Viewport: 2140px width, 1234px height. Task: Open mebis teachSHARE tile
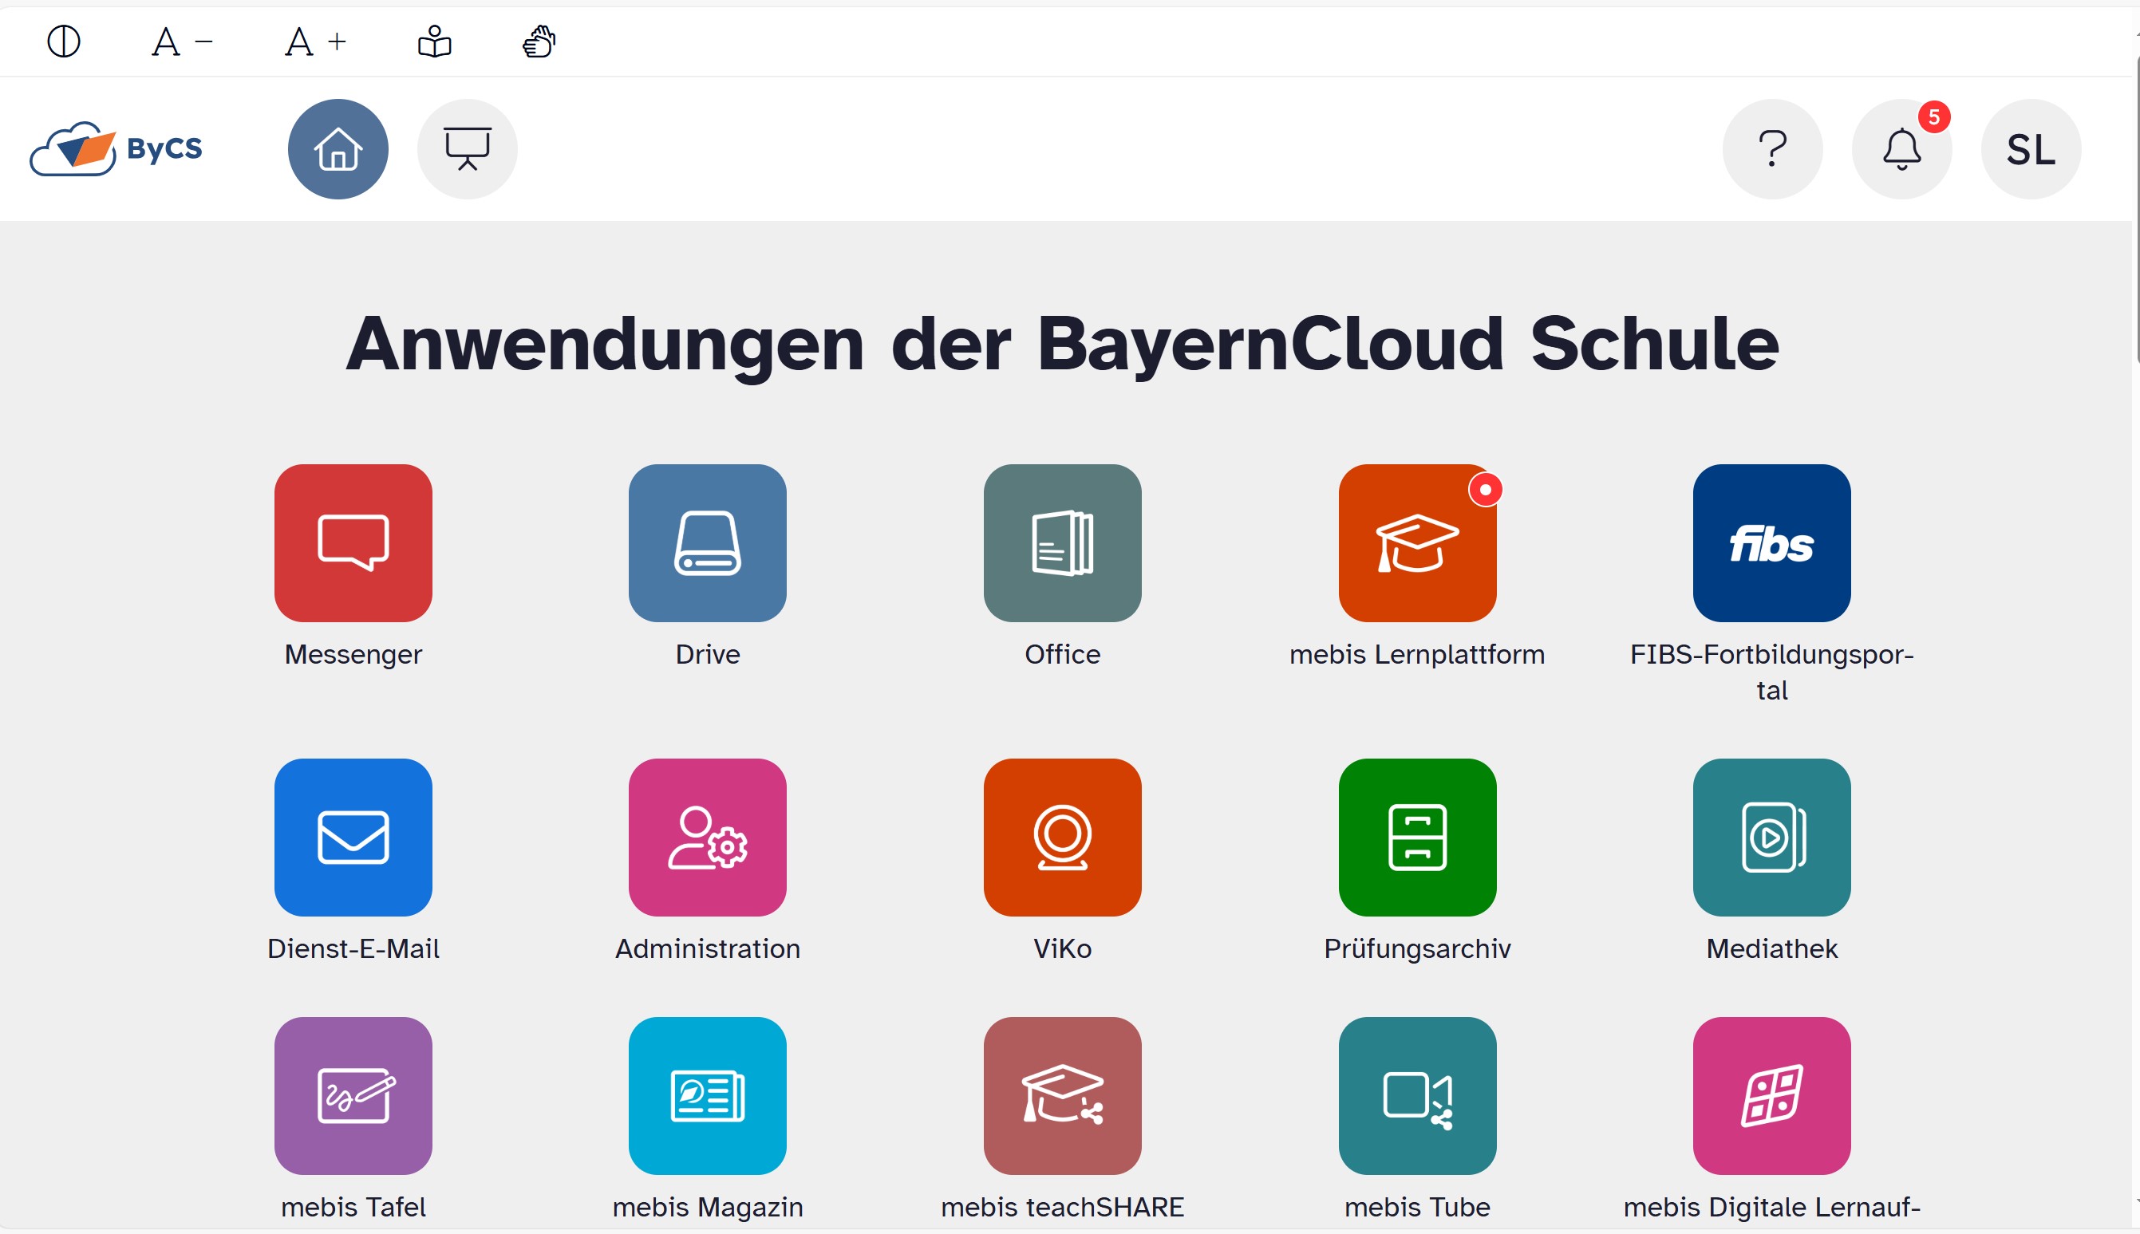coord(1062,1095)
